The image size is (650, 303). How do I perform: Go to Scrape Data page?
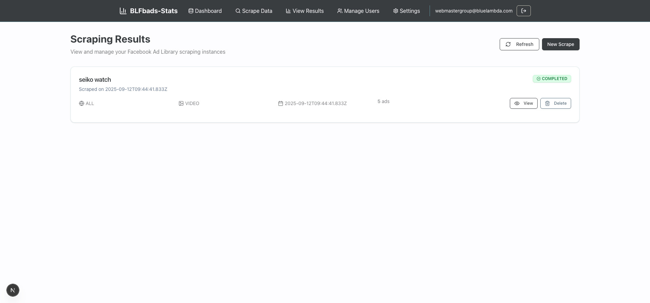pos(254,11)
